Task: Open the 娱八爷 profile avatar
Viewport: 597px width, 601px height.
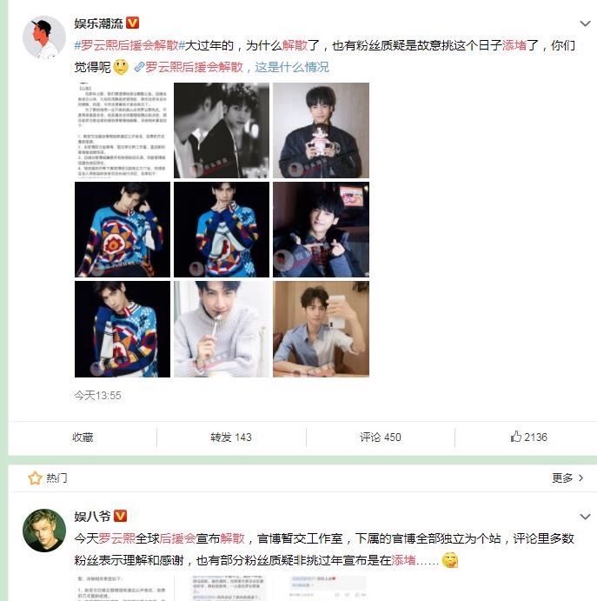Action: pos(44,530)
